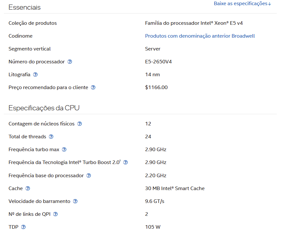The image size is (289, 238).
Task: Open help icon for Turbo Boost 2.0 frequency
Action: pyautogui.click(x=126, y=162)
